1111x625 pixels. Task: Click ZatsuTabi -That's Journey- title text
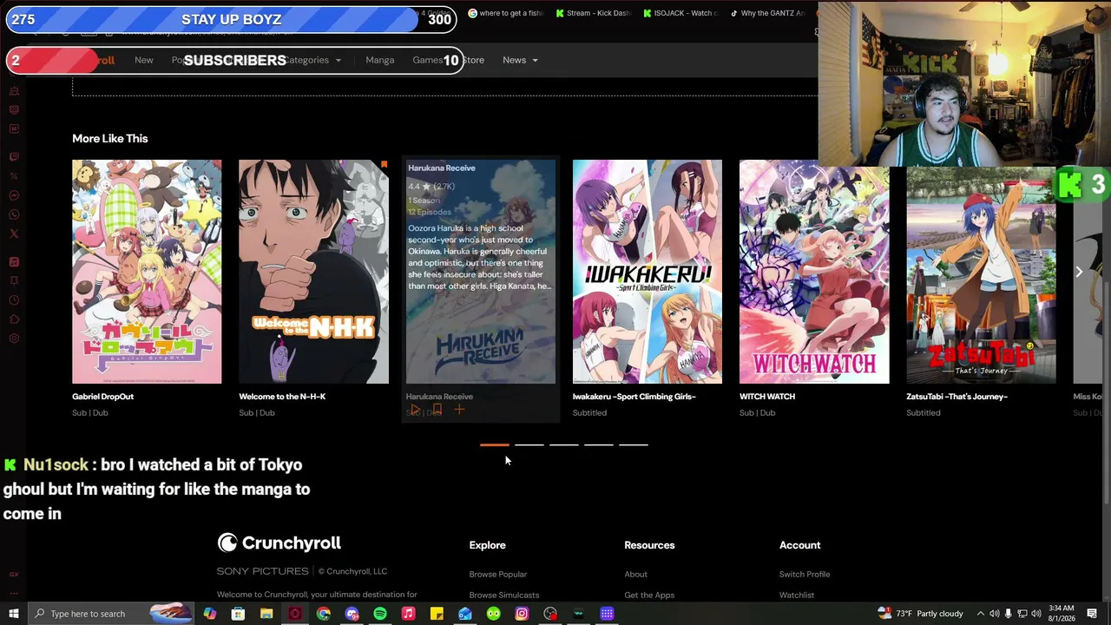click(957, 397)
